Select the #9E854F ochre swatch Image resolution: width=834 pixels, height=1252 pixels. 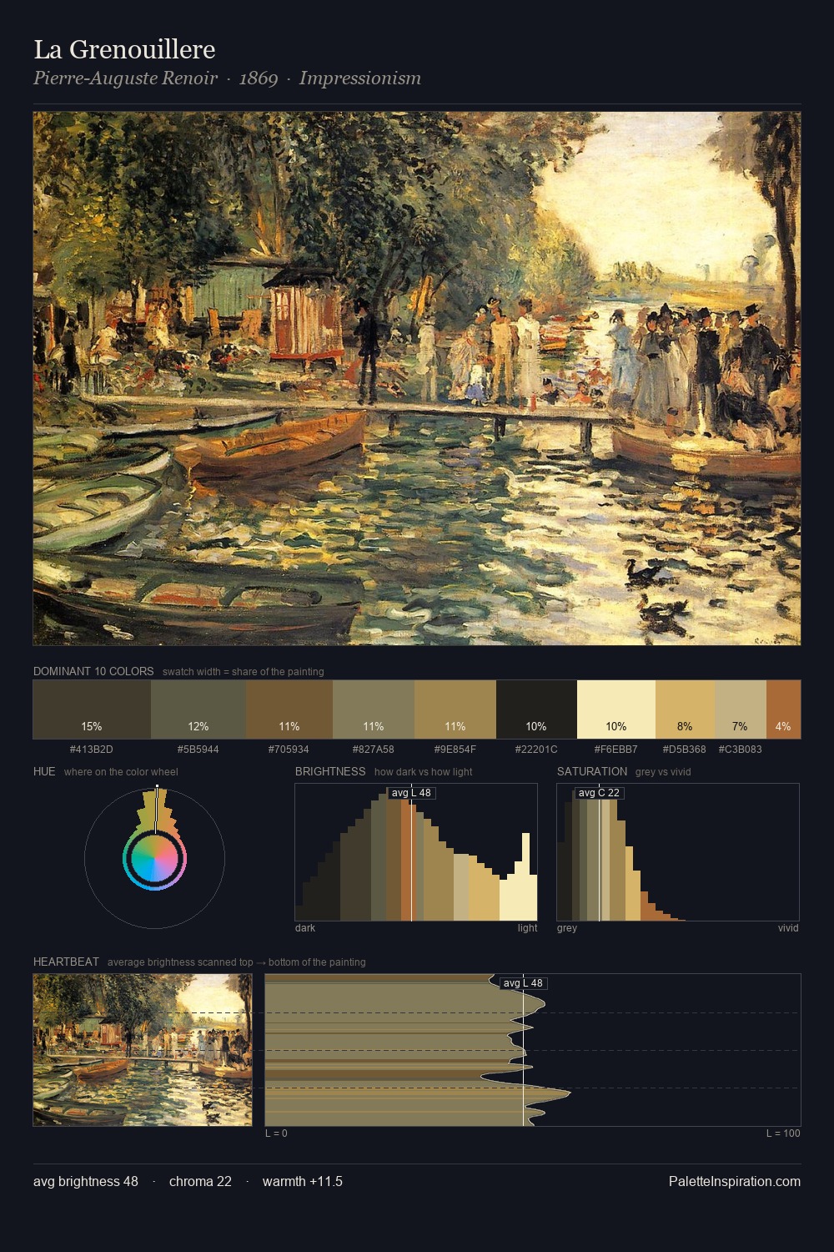click(455, 709)
